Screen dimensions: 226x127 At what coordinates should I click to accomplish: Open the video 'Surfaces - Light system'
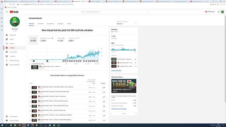pos(67,97)
